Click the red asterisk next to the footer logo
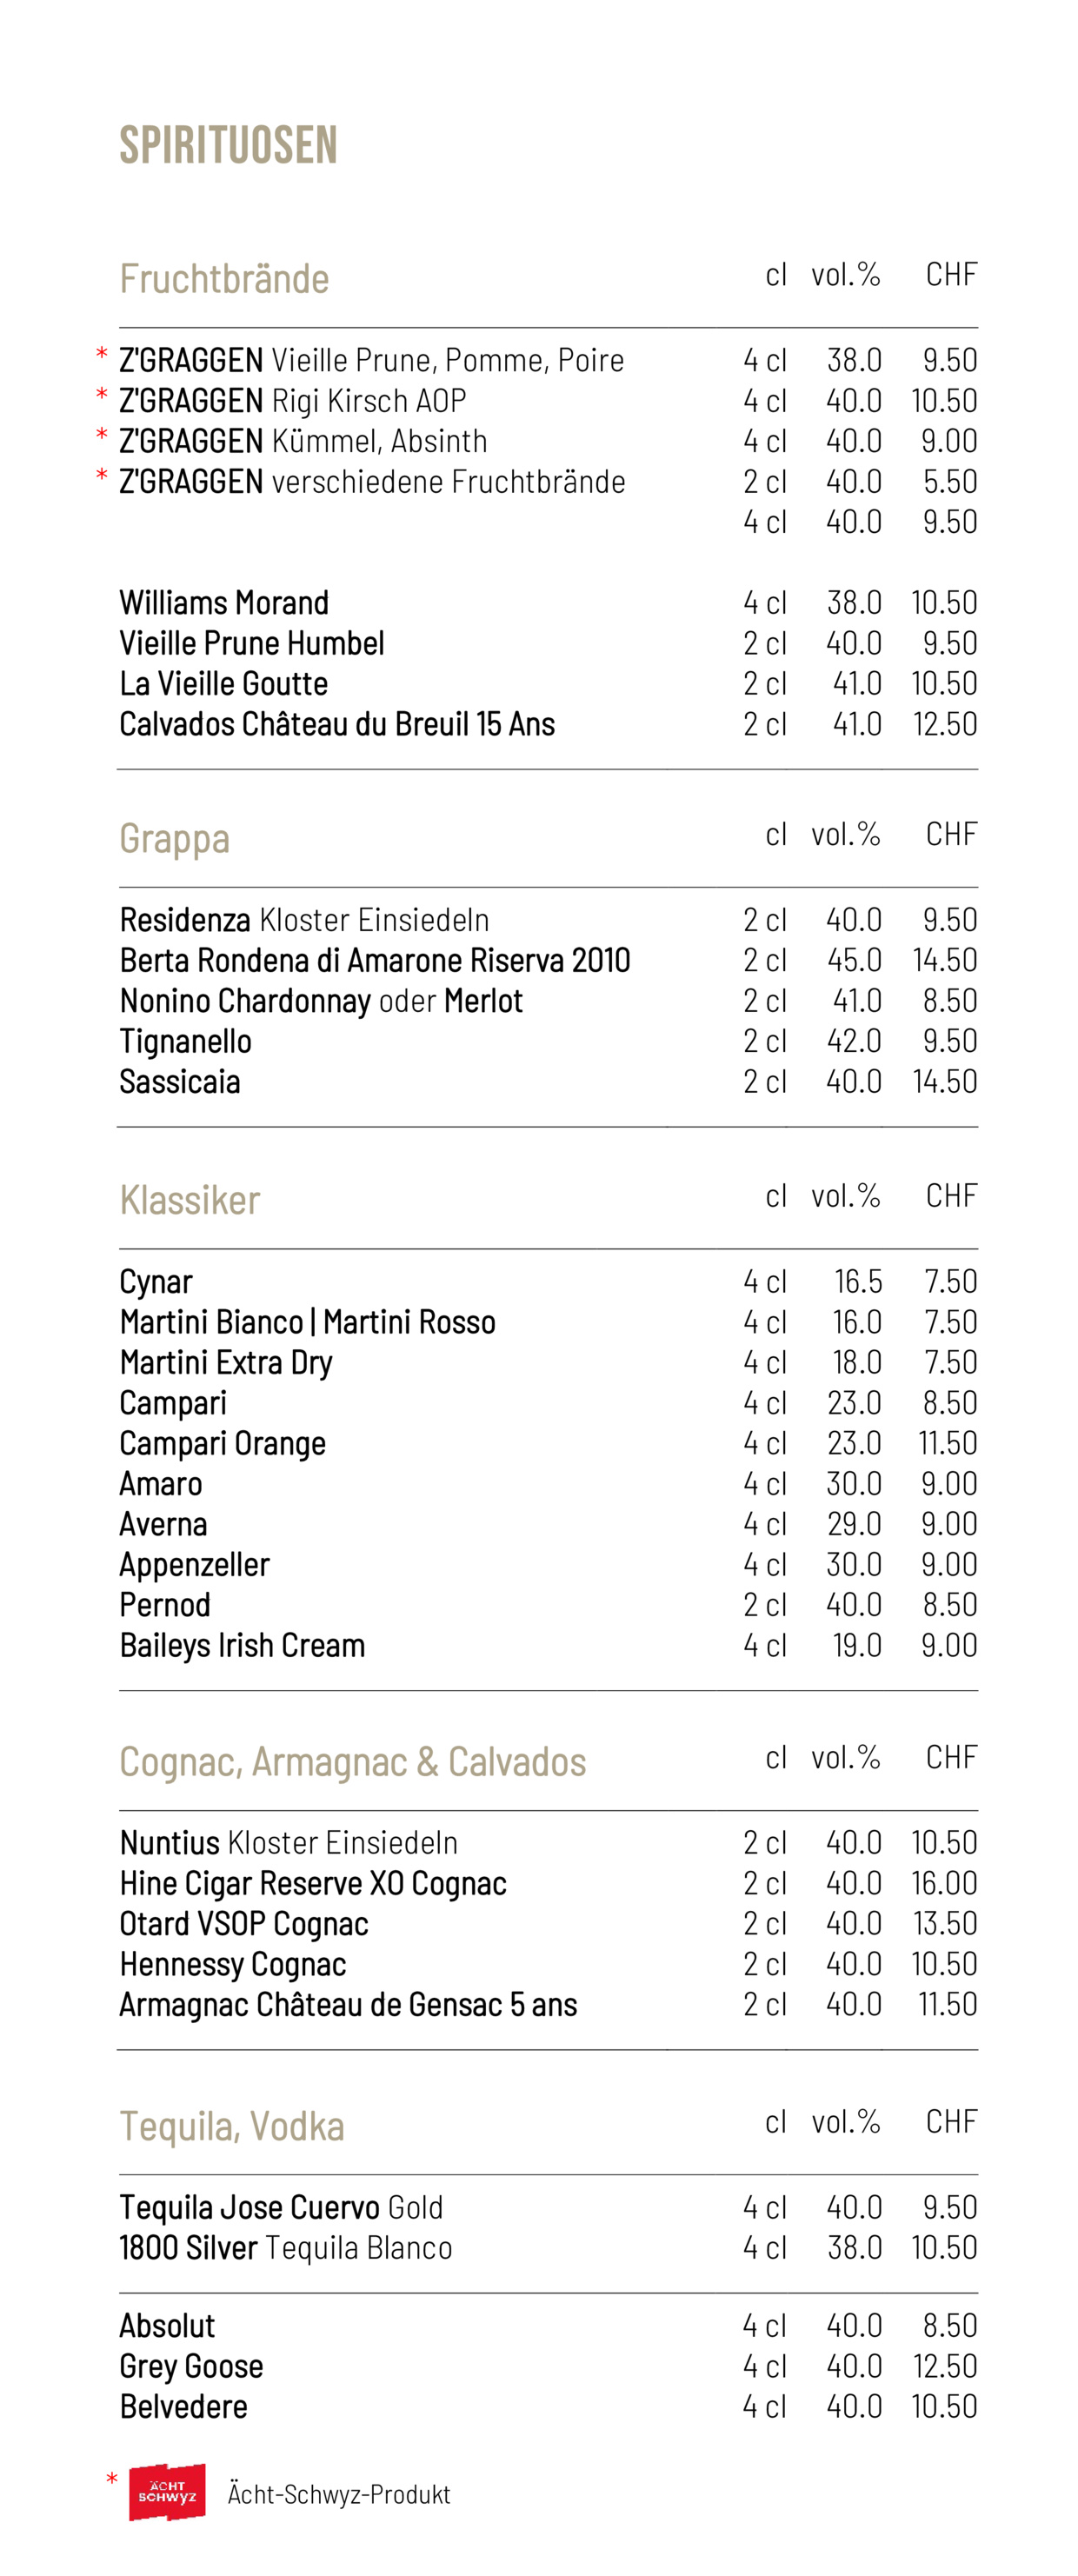 pos(112,2479)
